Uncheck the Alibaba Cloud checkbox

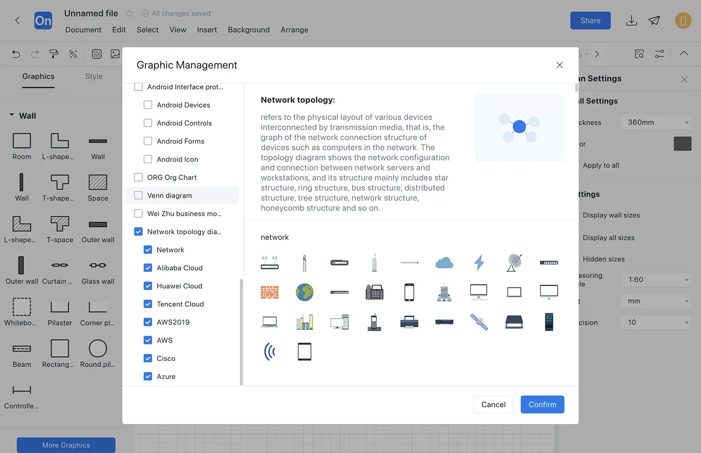148,268
